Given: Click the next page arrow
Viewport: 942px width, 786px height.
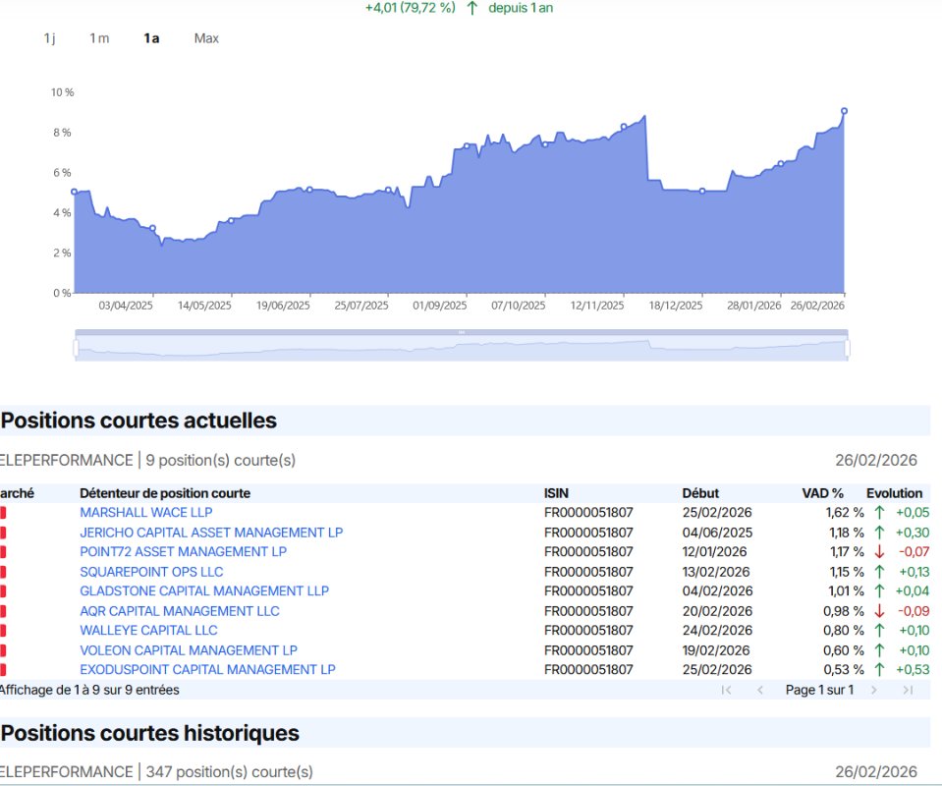Looking at the screenshot, I should (x=874, y=690).
